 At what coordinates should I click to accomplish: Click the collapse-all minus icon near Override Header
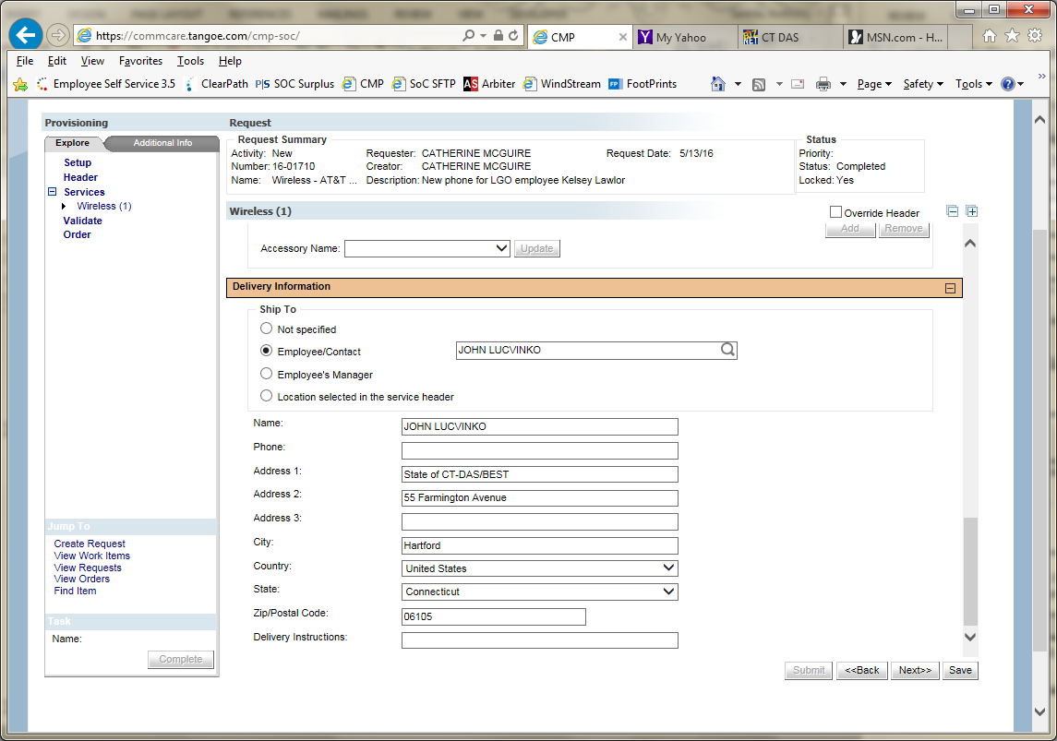tap(953, 211)
